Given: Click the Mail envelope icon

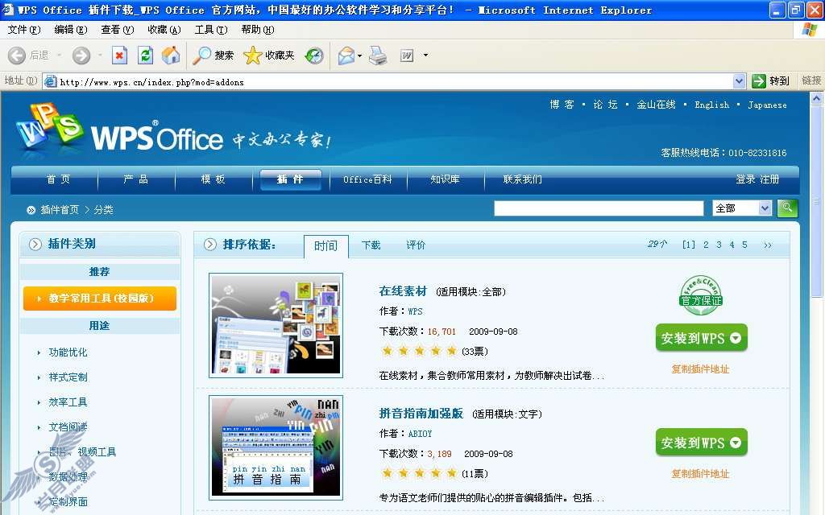Looking at the screenshot, I should point(346,56).
